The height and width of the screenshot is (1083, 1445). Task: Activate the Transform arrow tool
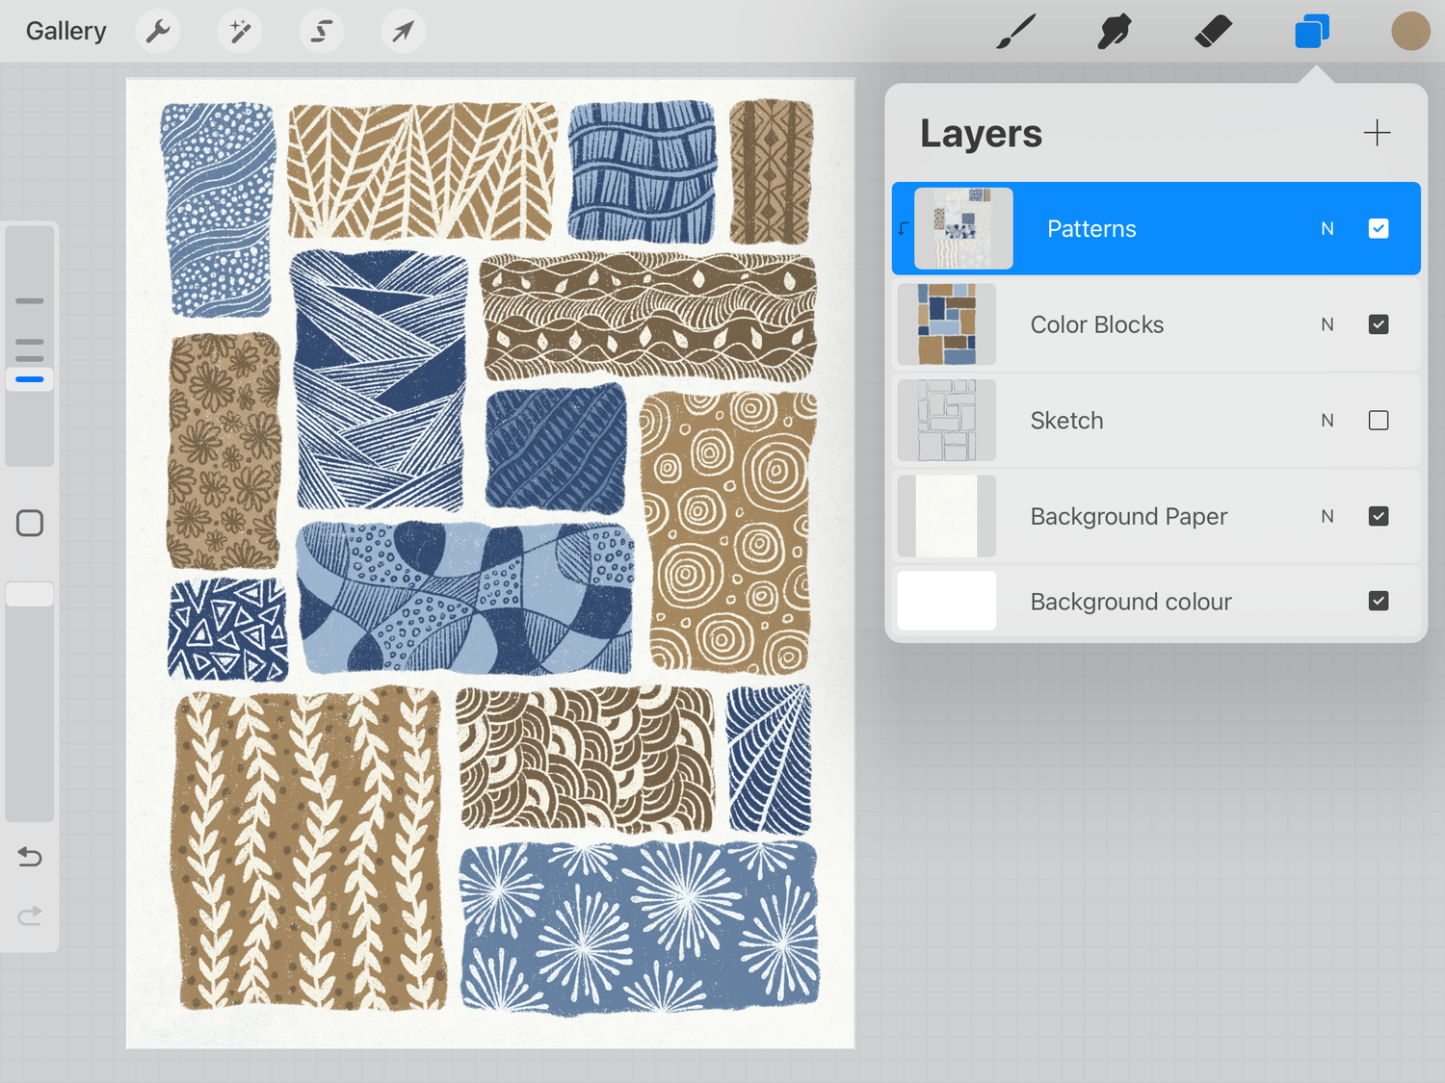click(403, 30)
